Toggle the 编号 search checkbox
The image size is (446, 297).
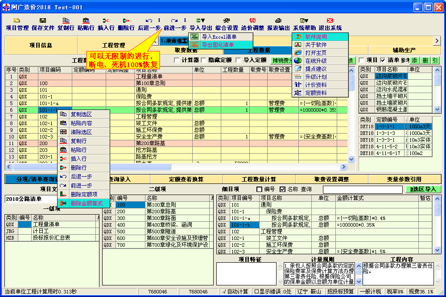click(259, 189)
